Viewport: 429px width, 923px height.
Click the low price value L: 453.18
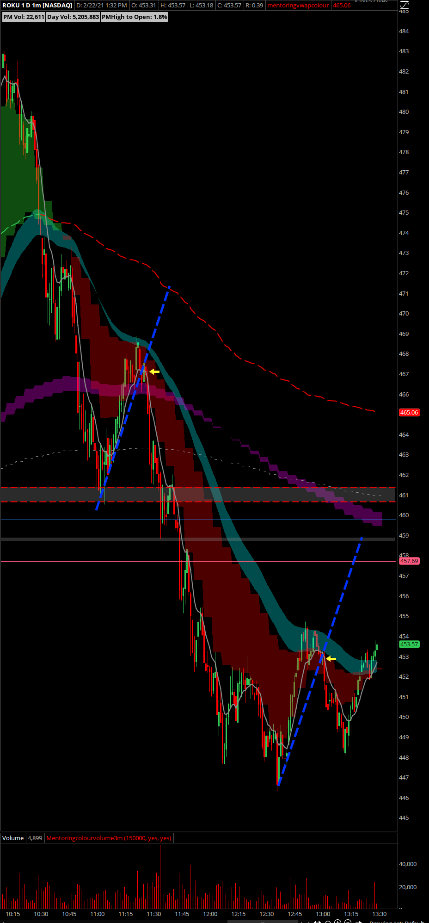coord(202,6)
